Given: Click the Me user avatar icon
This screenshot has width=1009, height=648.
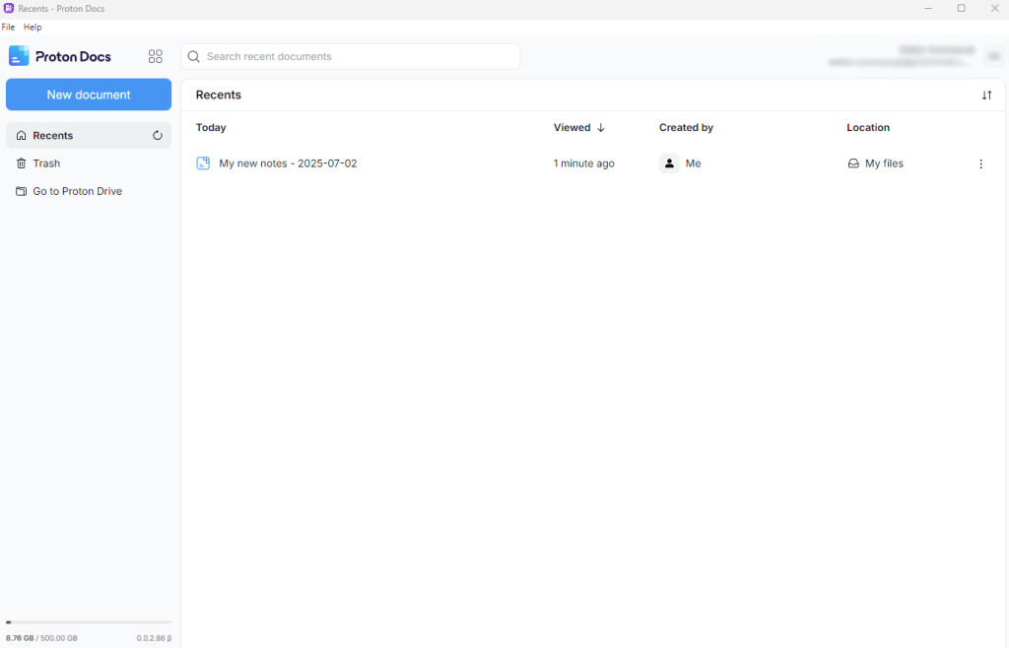Looking at the screenshot, I should [x=669, y=163].
